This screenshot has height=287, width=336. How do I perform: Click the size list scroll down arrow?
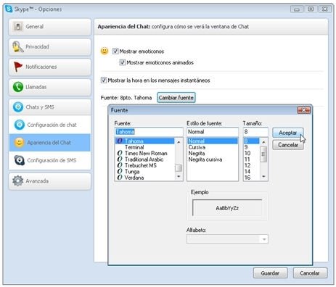pos(263,177)
